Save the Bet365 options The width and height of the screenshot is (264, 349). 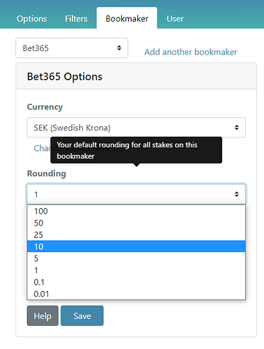[x=82, y=315]
